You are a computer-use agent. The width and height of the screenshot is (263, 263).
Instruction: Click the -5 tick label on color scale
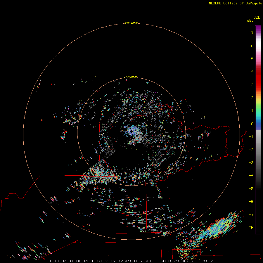251,189
